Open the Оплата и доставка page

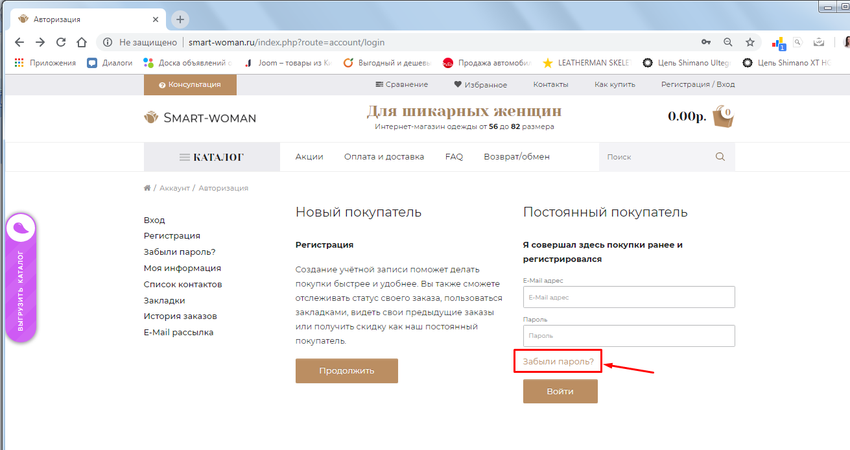coord(384,157)
